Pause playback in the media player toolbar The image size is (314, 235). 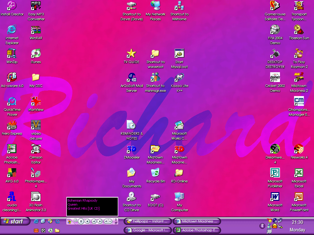click(81, 221)
